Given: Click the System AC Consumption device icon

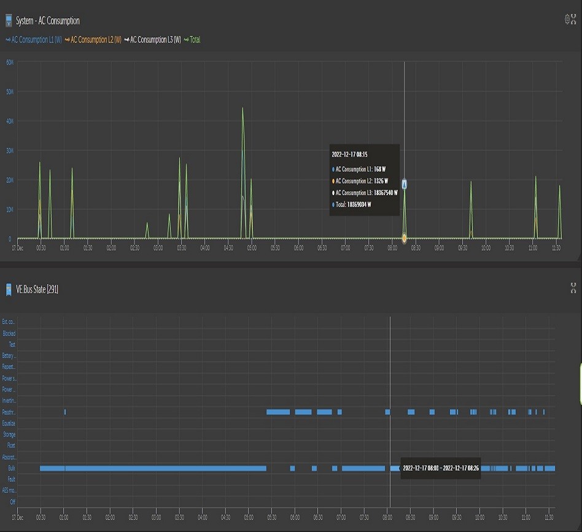Looking at the screenshot, I should pos(9,21).
